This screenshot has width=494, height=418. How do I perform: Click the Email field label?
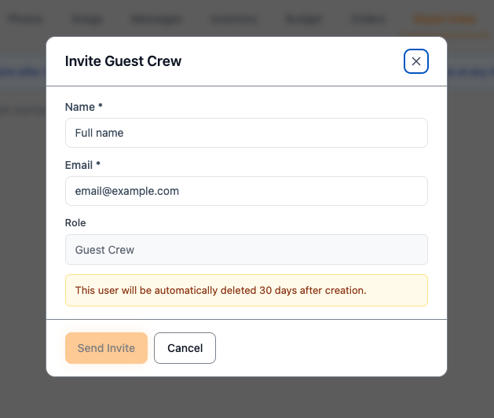click(x=79, y=165)
